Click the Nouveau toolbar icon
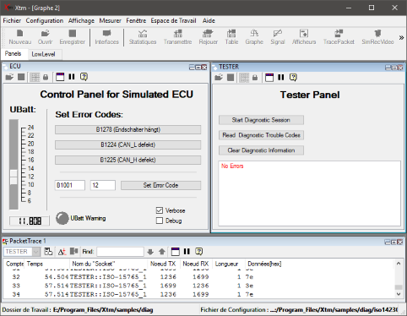This screenshot has height=316, width=407. 19,37
